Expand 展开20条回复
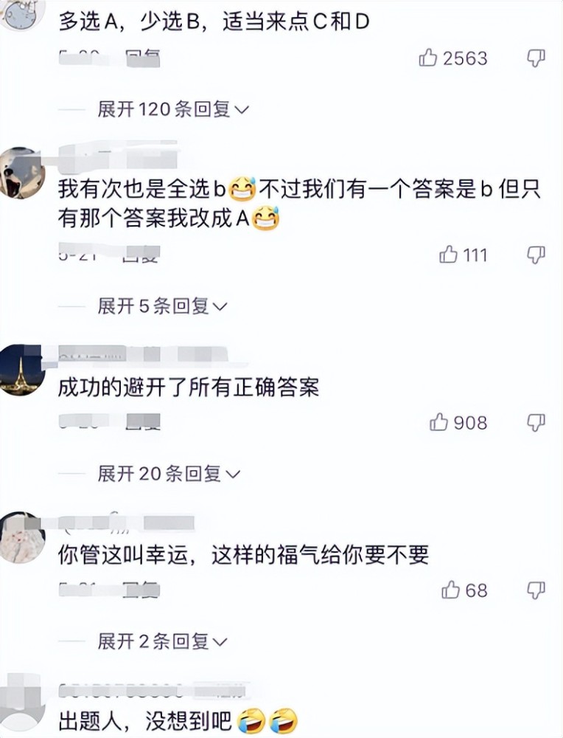 169,474
